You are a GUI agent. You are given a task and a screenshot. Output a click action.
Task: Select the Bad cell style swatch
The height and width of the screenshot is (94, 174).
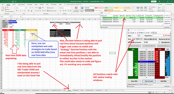click(x=99, y=8)
